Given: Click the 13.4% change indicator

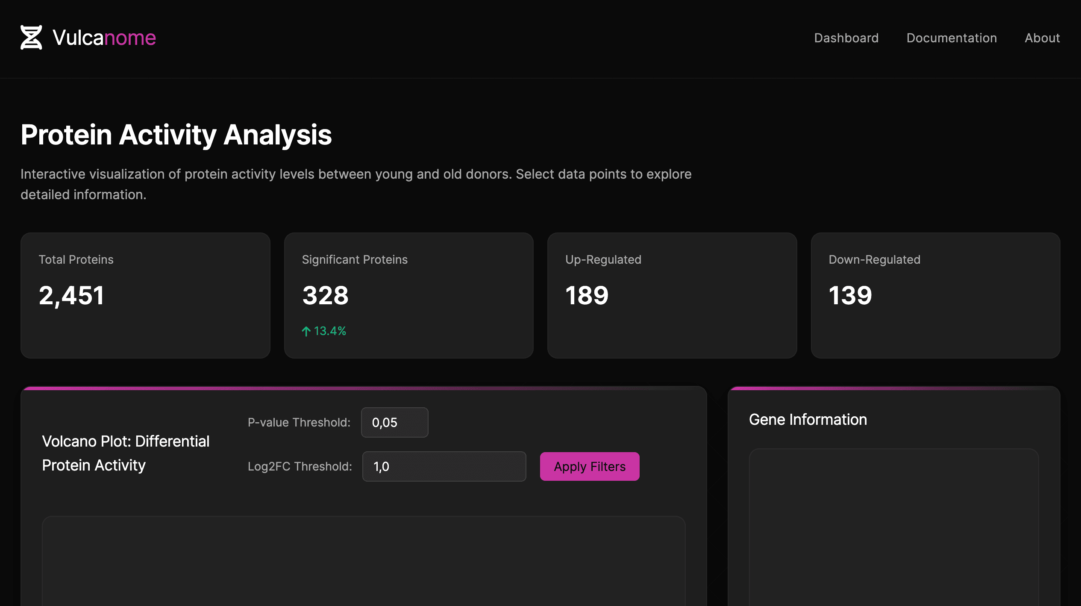Looking at the screenshot, I should click(324, 331).
